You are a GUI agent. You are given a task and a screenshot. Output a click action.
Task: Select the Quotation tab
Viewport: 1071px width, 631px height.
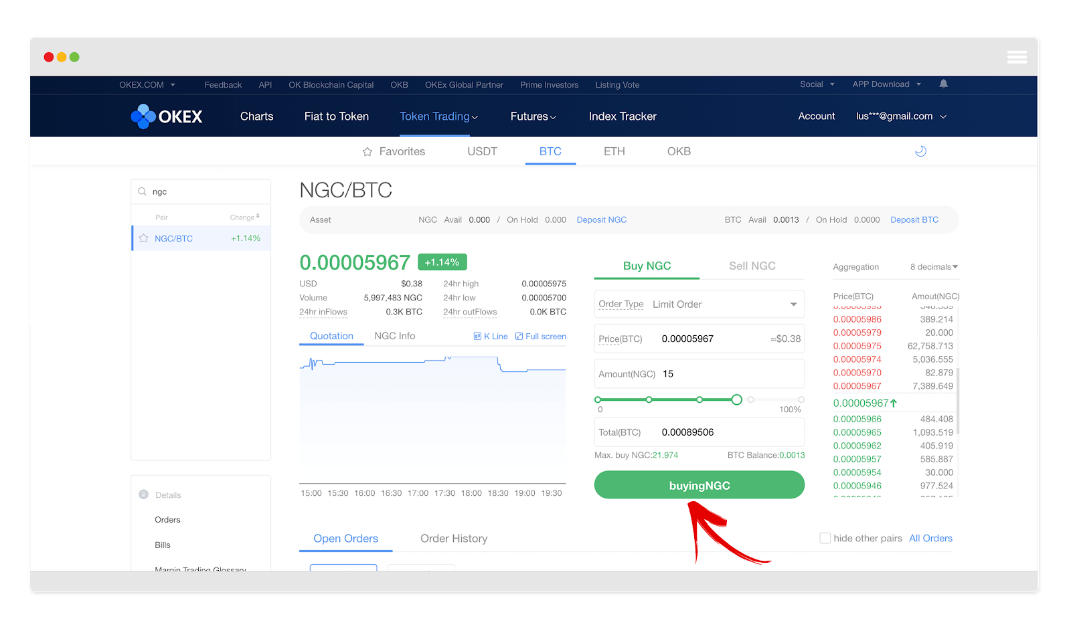pos(331,336)
